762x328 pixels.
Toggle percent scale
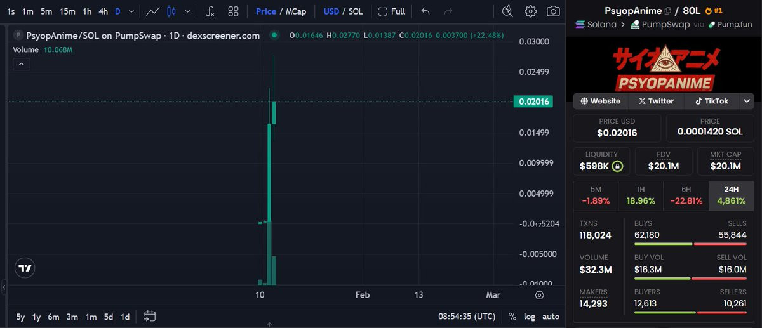coord(512,317)
